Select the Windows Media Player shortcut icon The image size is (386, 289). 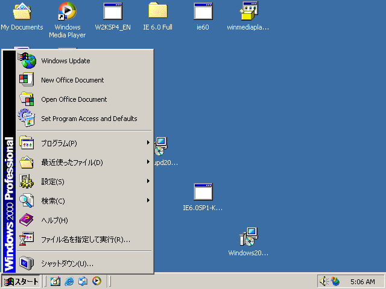pyautogui.click(x=67, y=11)
